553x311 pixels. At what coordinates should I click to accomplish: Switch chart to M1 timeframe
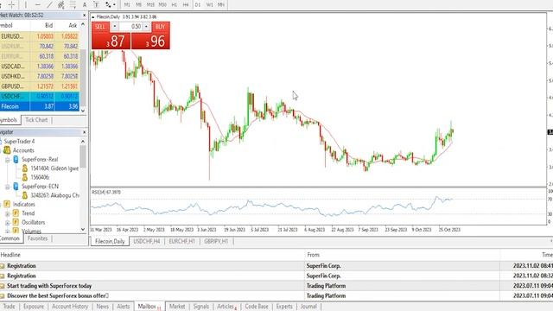pyautogui.click(x=127, y=4)
